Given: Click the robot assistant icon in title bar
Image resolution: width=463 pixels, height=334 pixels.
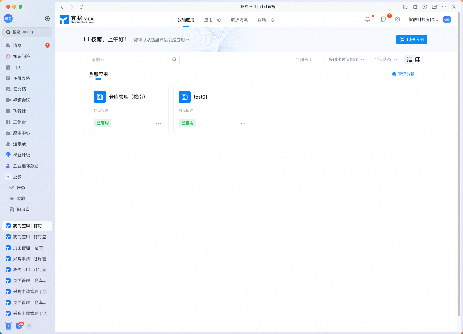Looking at the screenshot, I should click(x=415, y=7).
